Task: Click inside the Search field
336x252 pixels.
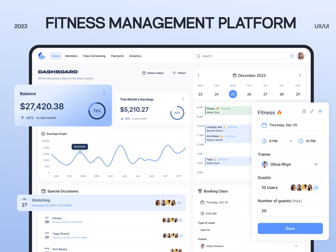Action: pos(240,56)
